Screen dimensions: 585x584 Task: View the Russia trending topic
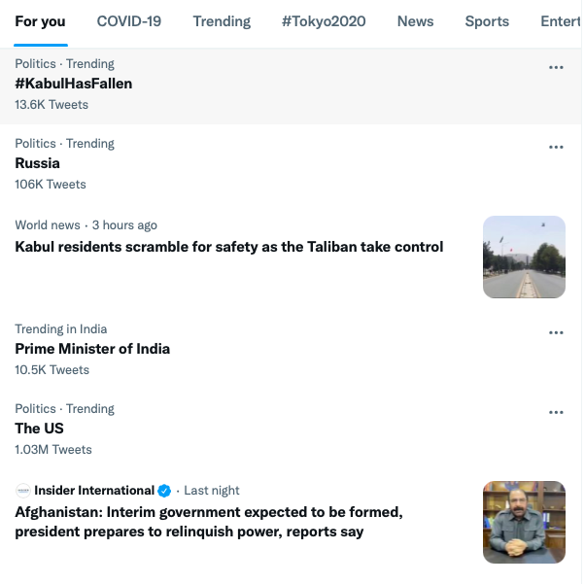pyautogui.click(x=38, y=163)
